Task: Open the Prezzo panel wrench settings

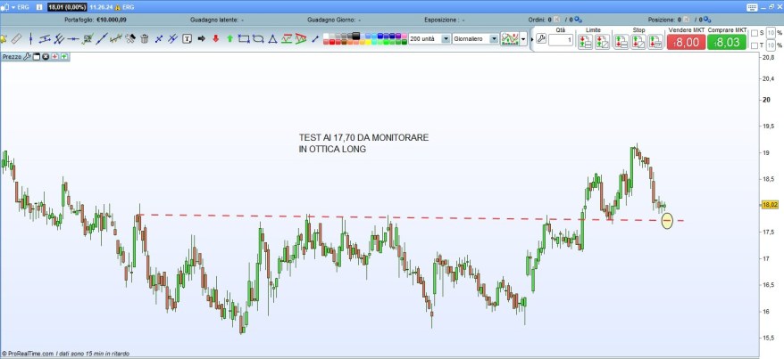Action: point(27,57)
